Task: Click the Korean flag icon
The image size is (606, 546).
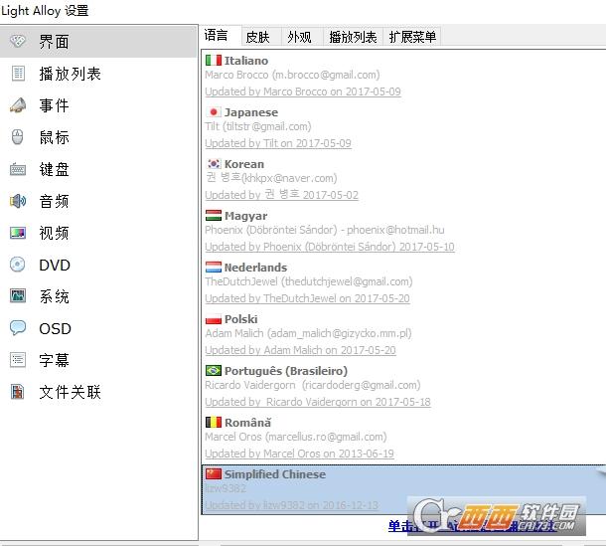Action: point(214,164)
